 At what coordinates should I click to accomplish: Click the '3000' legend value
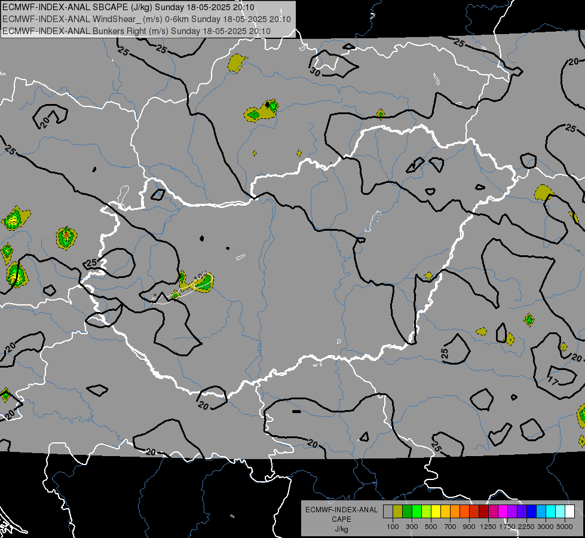coord(546,527)
